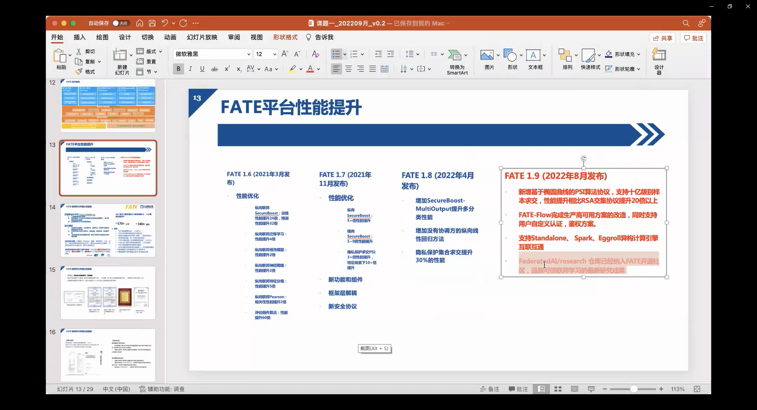The image size is (757, 410).
Task: Click 重置 reset slide button
Action: (x=146, y=61)
